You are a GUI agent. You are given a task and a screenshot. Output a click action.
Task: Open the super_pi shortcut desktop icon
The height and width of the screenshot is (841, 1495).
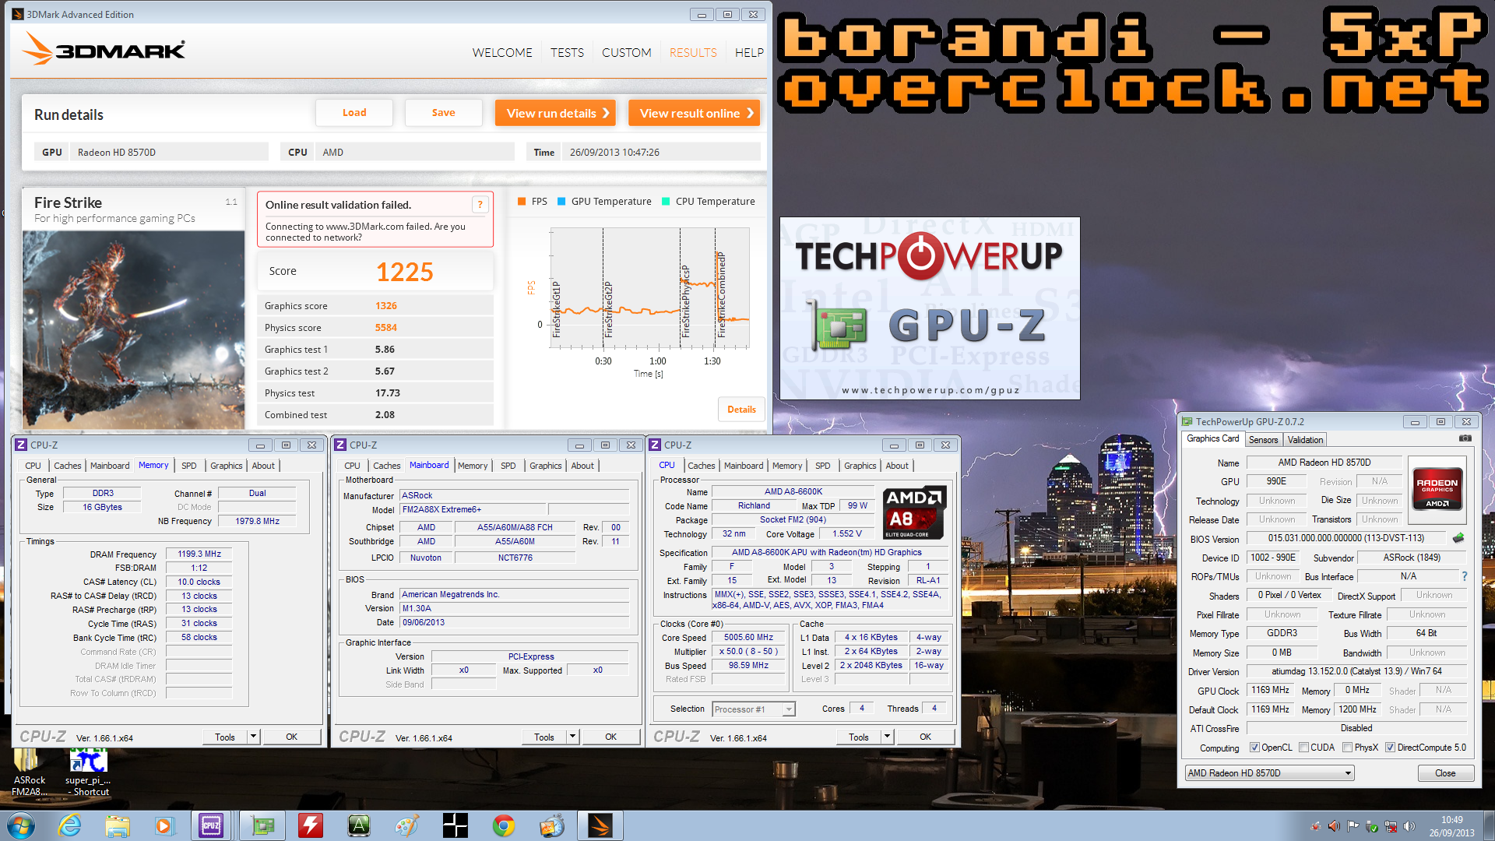click(x=88, y=772)
